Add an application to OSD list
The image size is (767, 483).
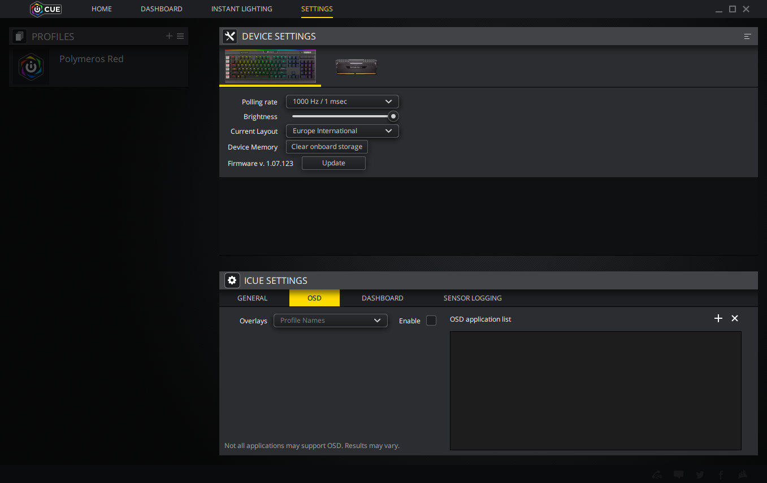pyautogui.click(x=718, y=318)
